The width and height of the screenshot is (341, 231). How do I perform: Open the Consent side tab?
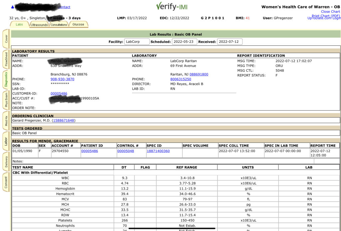[6, 182]
